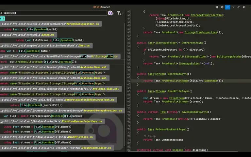Select the IStorageFile.OpenReadAsync match under netstandard2.0
251x157 pixels.
[53, 94]
